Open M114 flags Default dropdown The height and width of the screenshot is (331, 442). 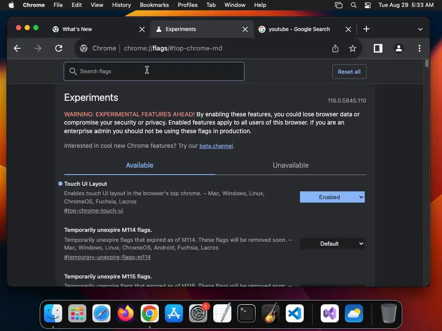click(332, 244)
